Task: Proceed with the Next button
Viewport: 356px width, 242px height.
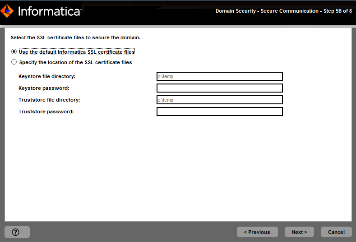Action: pyautogui.click(x=299, y=232)
